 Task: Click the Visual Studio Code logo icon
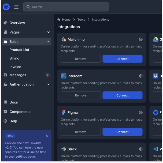point(155,149)
